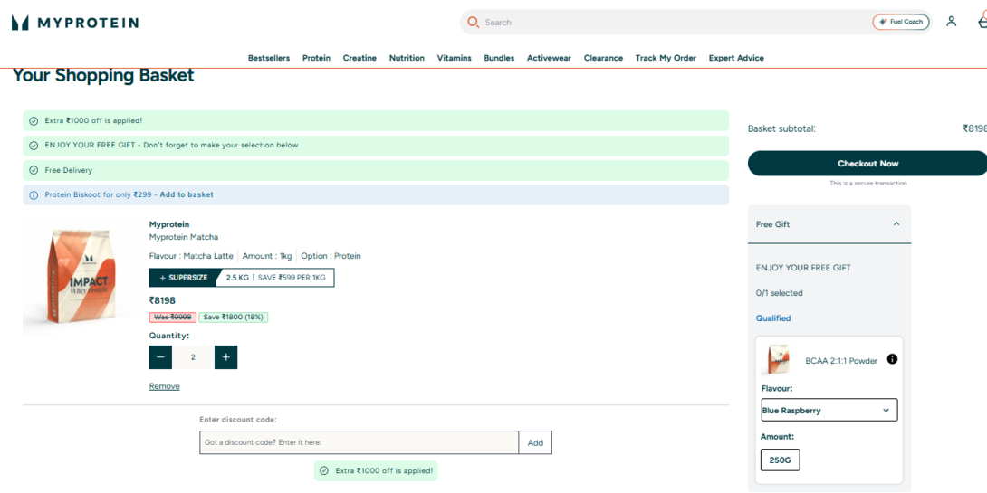The height and width of the screenshot is (493, 987).
Task: Increase quantity with plus button
Action: pos(226,357)
